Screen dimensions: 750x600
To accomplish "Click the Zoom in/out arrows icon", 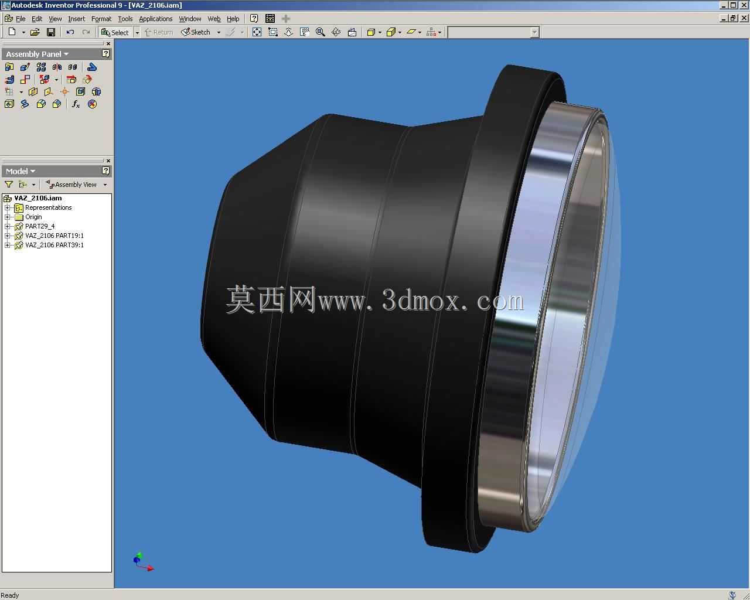I will pos(289,32).
